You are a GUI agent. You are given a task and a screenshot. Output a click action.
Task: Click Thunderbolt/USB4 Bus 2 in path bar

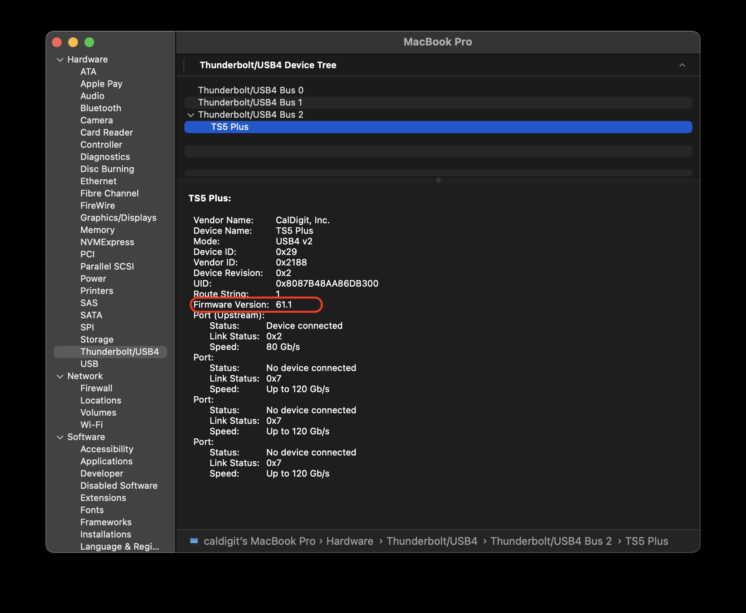coord(551,541)
